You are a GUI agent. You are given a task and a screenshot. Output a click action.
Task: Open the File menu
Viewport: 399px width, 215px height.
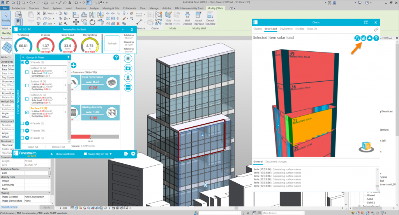(x=5, y=8)
